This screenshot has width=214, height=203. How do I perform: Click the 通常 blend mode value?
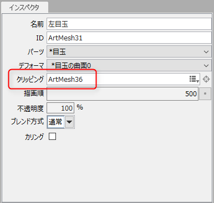55,122
